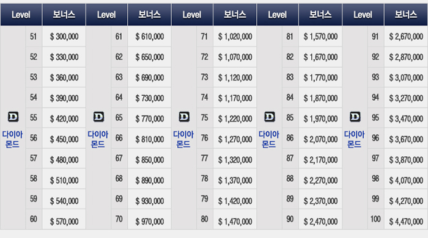Click the Diamond D icon beside levels 81-90
This screenshot has height=238, width=428.
pyautogui.click(x=270, y=117)
